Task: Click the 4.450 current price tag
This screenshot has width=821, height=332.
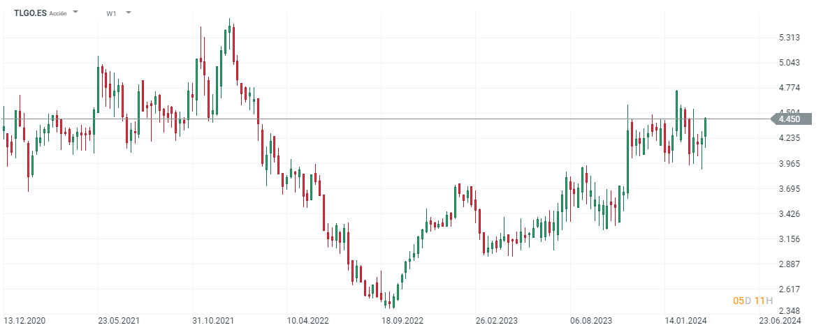Action: (x=790, y=119)
